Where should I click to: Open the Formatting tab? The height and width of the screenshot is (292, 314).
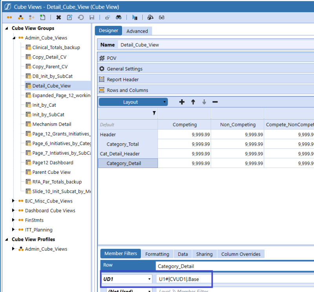tap(157, 254)
